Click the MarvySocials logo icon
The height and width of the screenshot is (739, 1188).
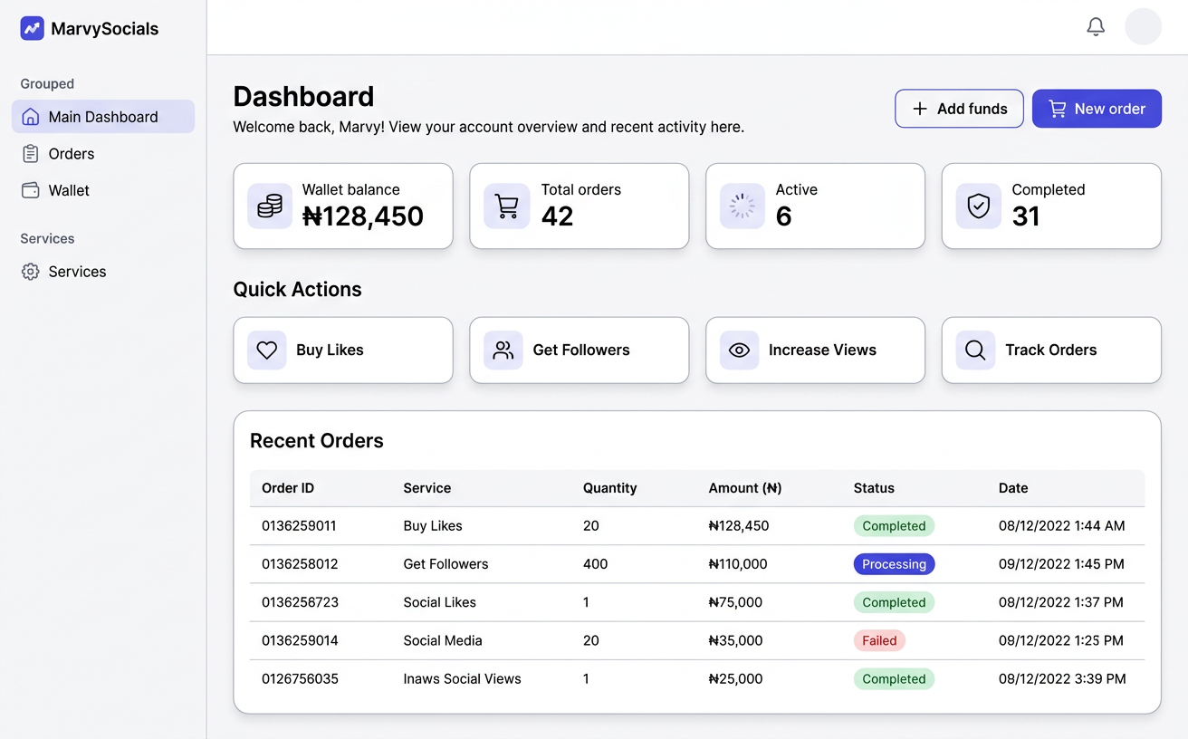32,28
